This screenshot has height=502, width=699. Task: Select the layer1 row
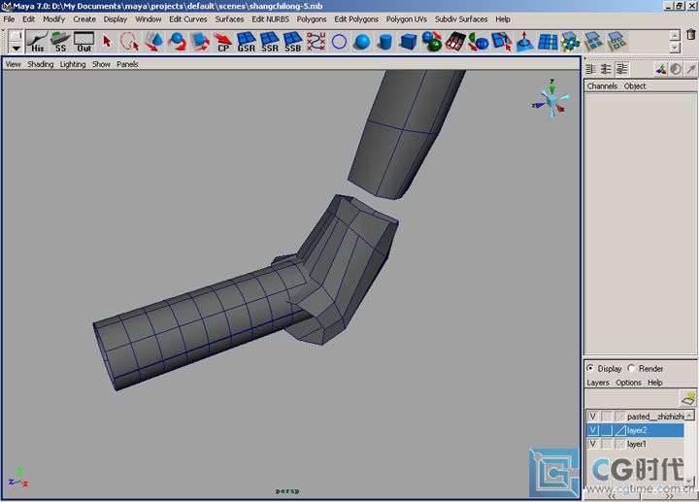coord(635,444)
